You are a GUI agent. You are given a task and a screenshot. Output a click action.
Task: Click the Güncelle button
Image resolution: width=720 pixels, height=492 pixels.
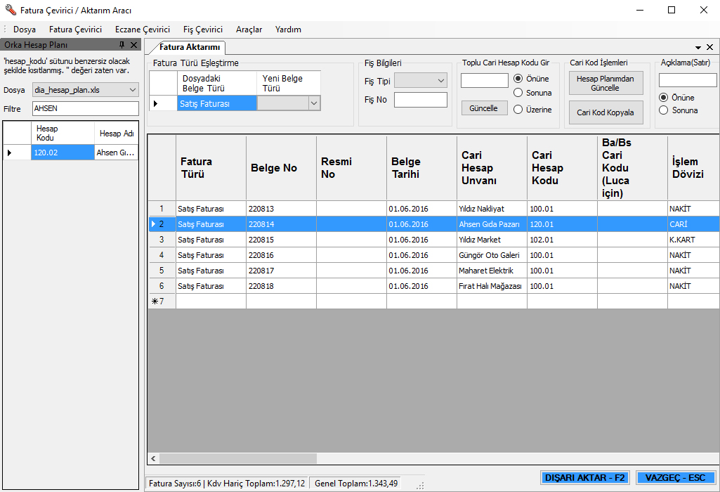pos(484,108)
